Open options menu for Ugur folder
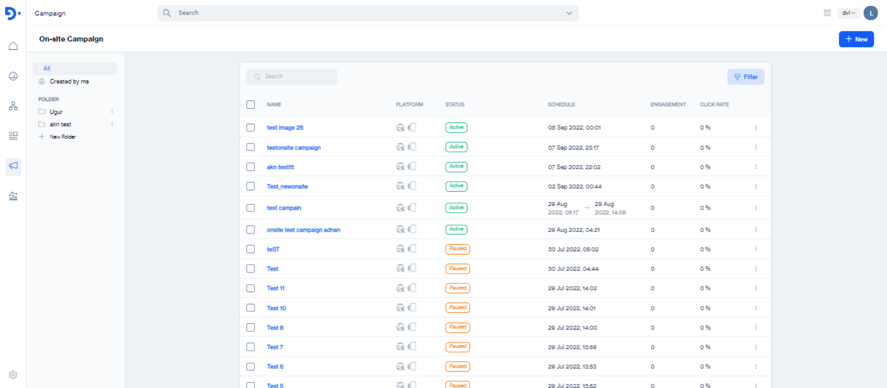 point(112,111)
